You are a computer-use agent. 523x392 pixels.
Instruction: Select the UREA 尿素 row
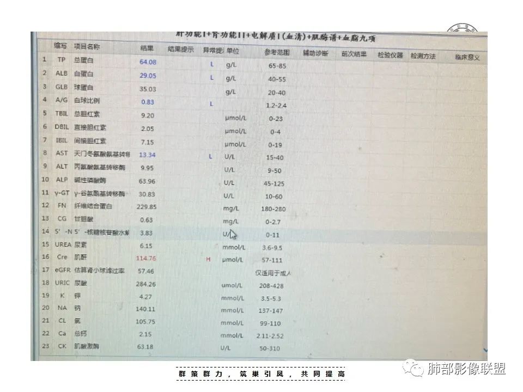(x=262, y=246)
